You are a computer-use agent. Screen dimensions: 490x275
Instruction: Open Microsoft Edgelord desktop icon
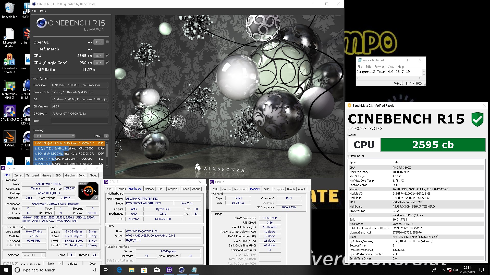point(9,38)
